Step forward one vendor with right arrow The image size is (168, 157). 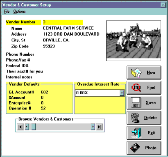point(93,127)
